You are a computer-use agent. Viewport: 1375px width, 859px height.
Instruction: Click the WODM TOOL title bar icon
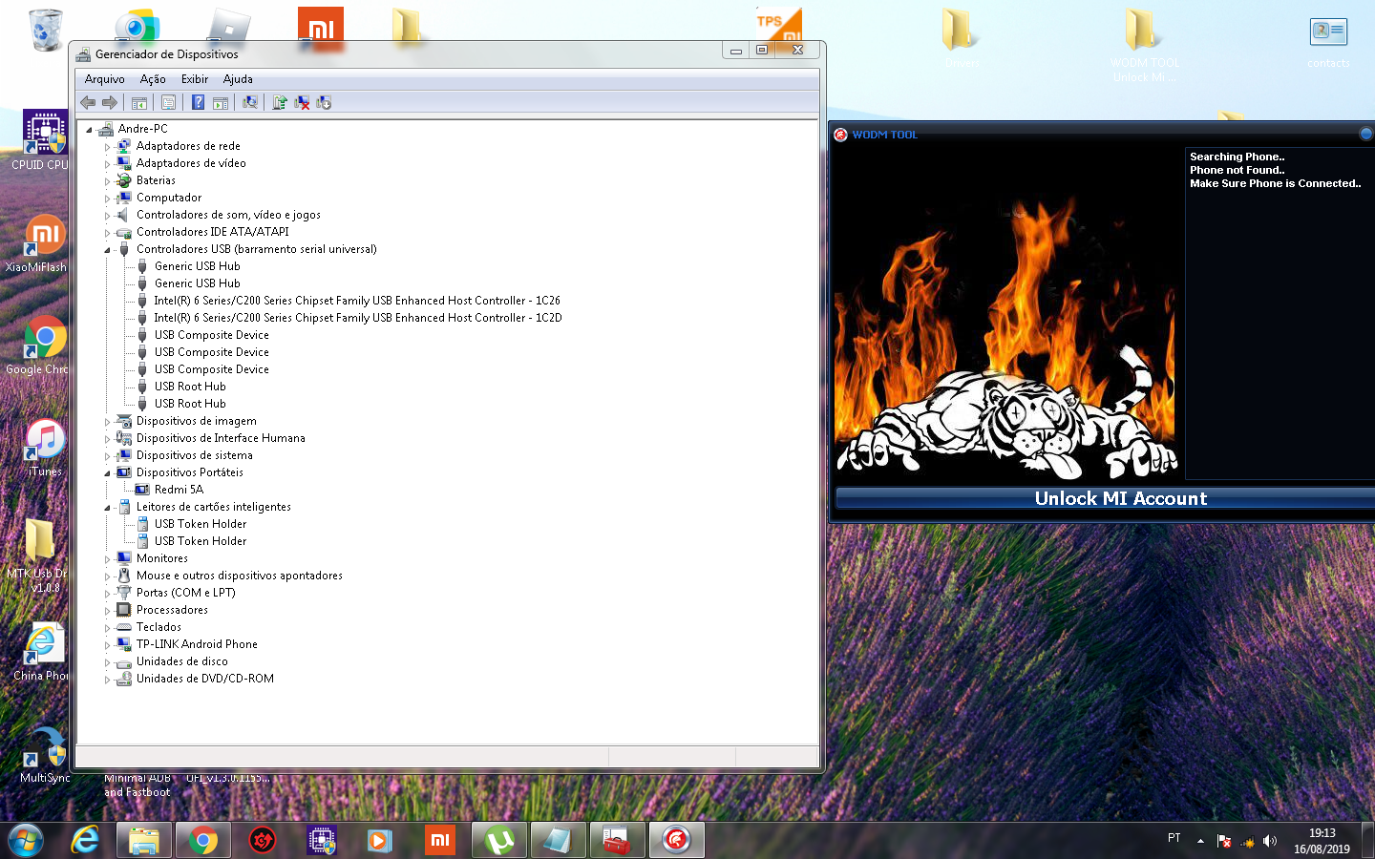(x=840, y=135)
